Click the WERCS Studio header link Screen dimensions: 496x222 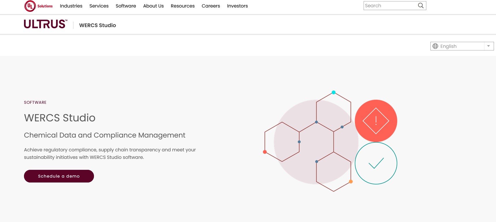click(97, 25)
